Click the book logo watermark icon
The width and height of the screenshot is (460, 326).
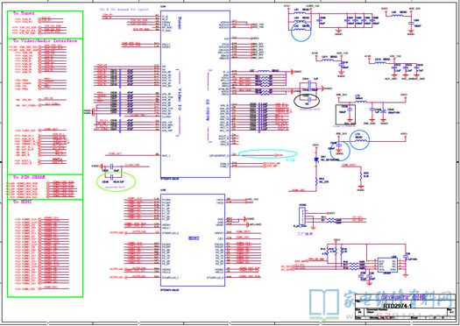pos(324,303)
